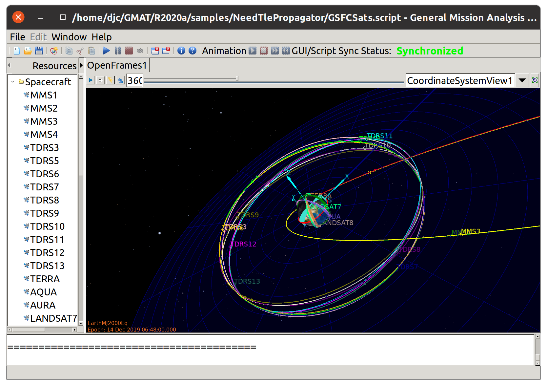Click the time scale input field showing 360

(135, 80)
